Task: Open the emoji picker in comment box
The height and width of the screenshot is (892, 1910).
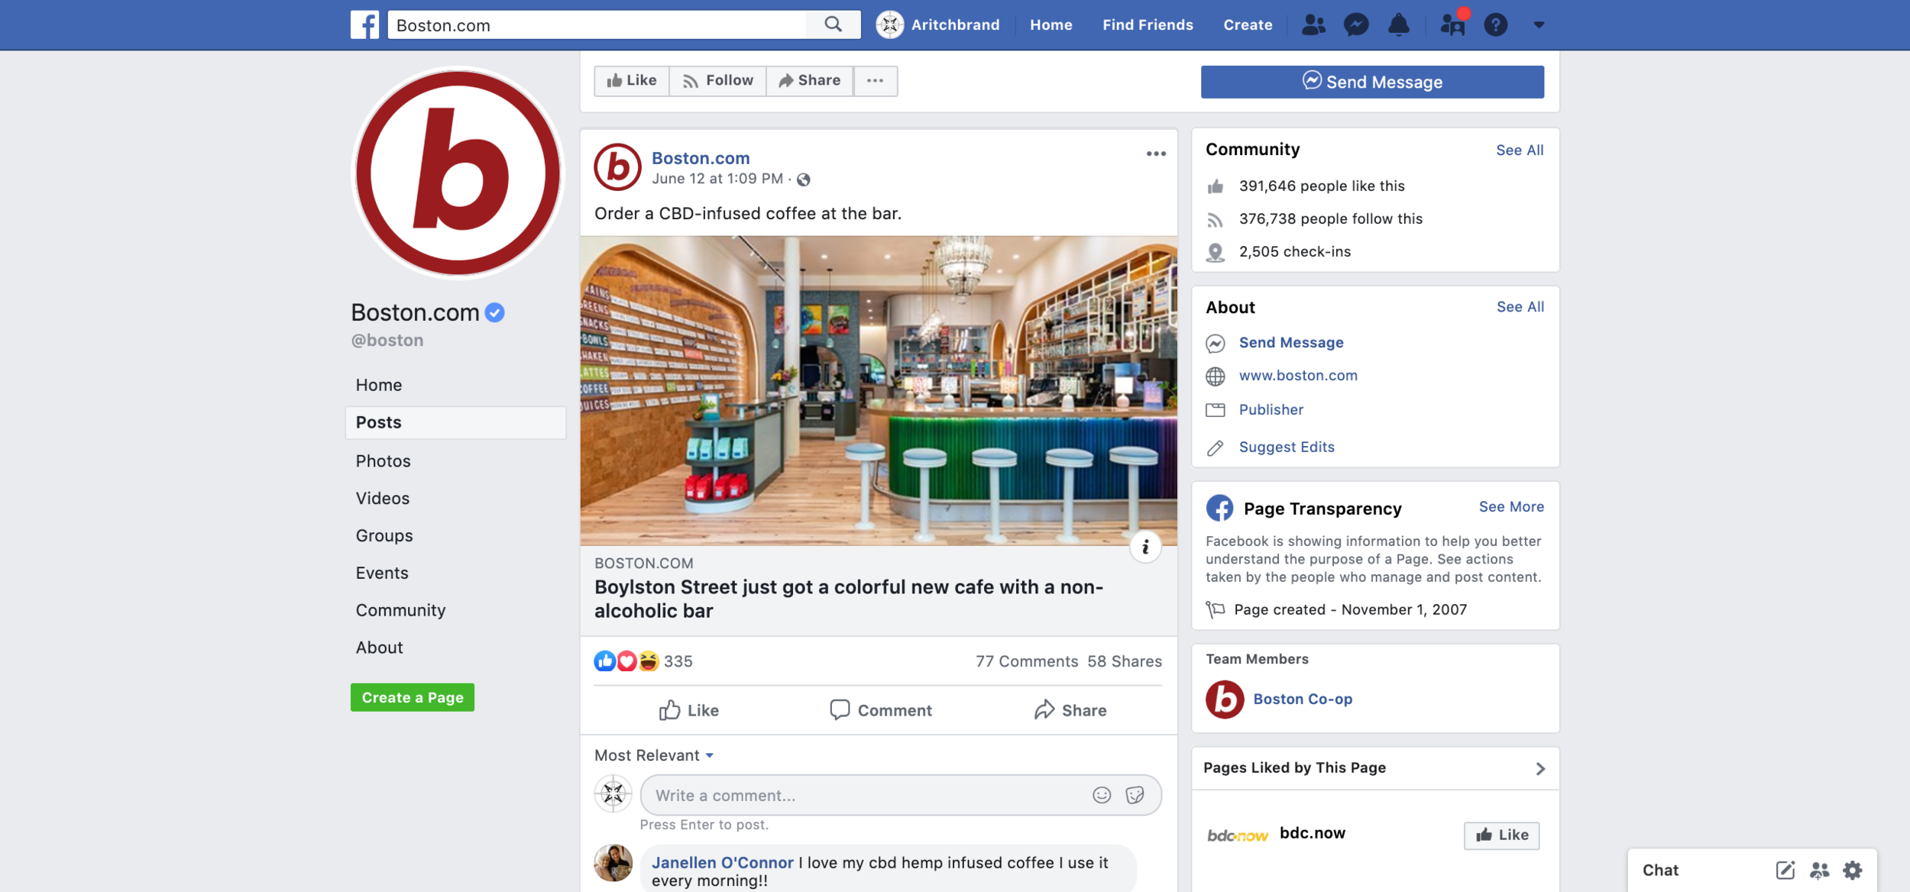Action: coord(1101,795)
